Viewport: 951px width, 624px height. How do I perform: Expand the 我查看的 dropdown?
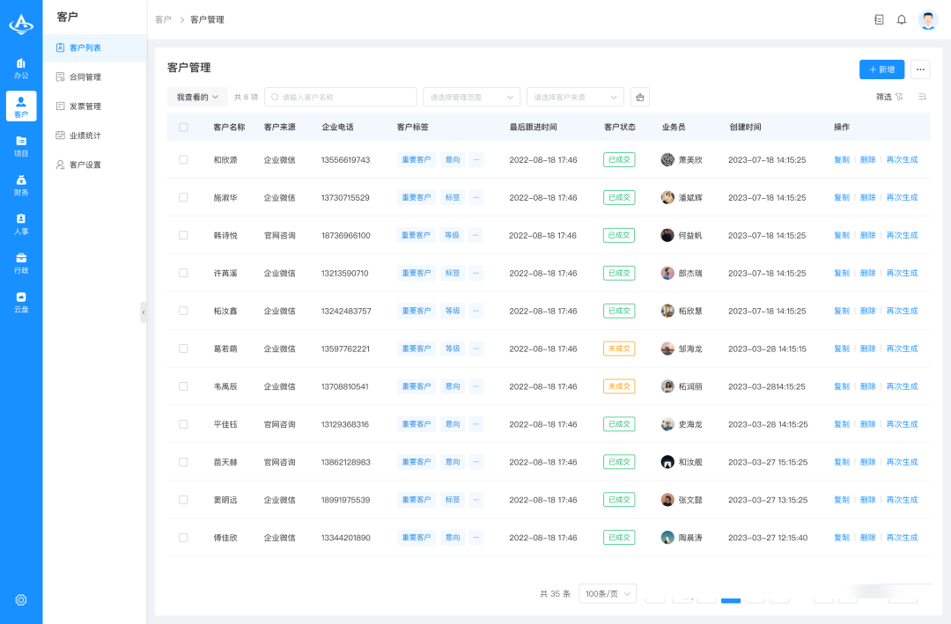coord(197,97)
